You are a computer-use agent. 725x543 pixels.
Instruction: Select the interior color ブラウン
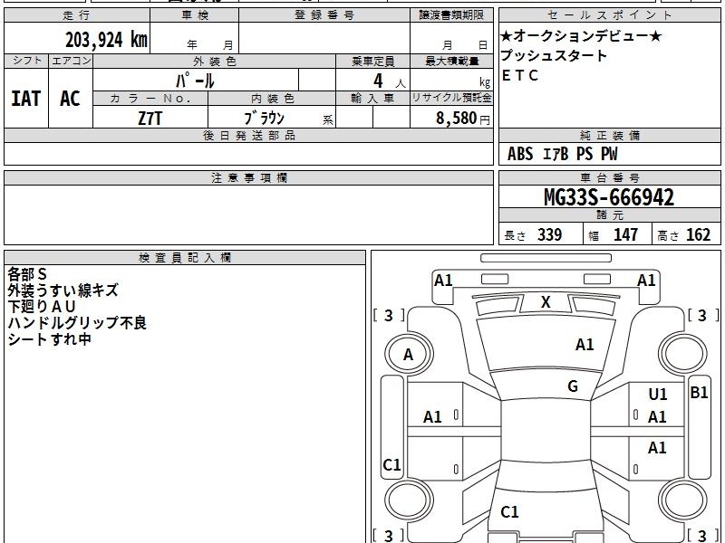(x=264, y=118)
